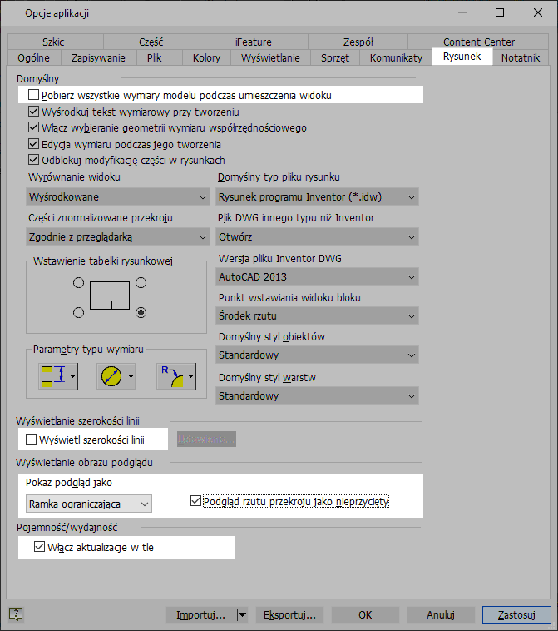Open Domyślny styl warstw dropdown
The width and height of the screenshot is (558, 631).
317,396
